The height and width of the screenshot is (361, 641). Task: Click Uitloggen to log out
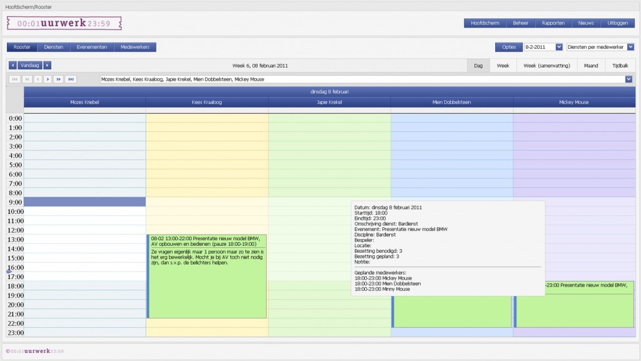(x=617, y=23)
